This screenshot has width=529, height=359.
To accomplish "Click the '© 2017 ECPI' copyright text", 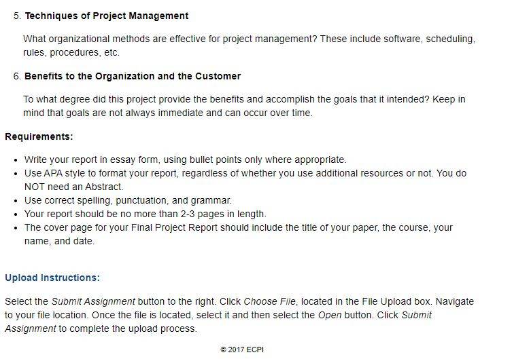I will 242,349.
